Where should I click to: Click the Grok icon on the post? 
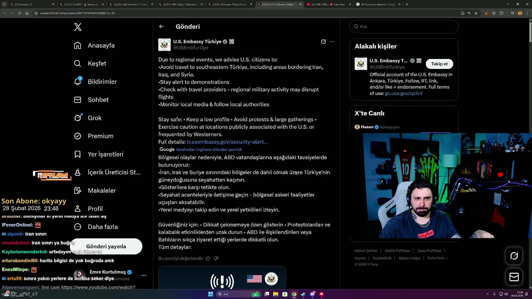point(323,42)
